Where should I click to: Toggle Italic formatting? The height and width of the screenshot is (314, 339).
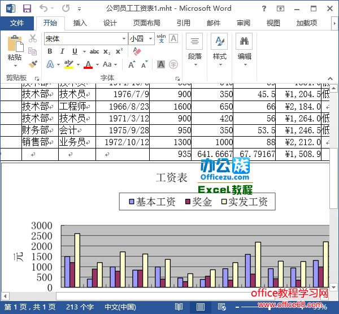coord(63,51)
